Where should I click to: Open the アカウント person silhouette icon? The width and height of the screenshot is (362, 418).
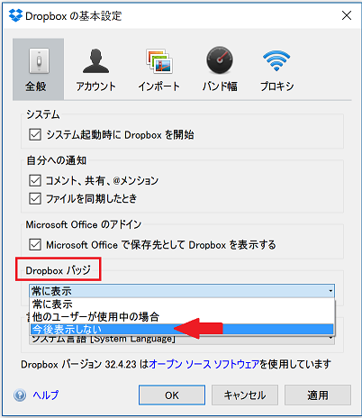click(x=95, y=61)
